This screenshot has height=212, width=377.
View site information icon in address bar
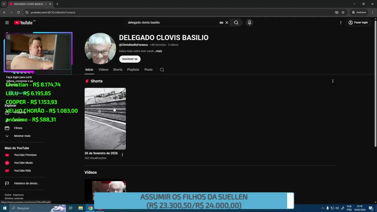pos(27,12)
